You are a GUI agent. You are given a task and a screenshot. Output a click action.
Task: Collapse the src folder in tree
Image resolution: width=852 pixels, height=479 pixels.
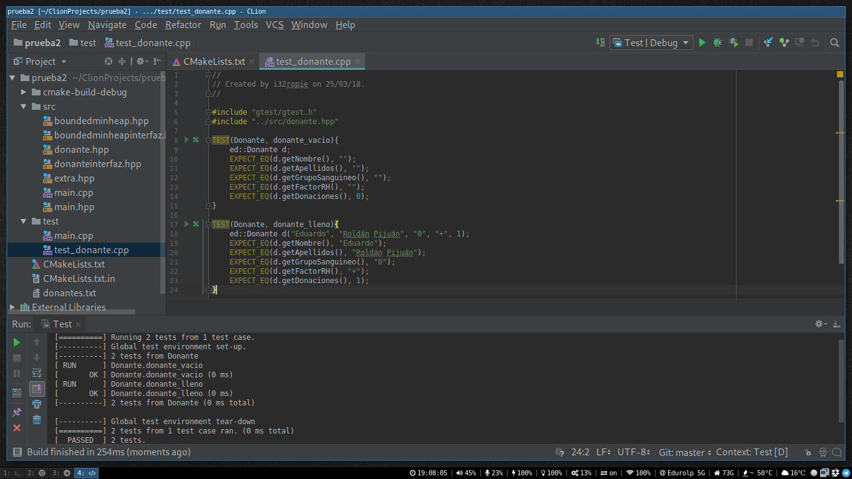point(24,107)
